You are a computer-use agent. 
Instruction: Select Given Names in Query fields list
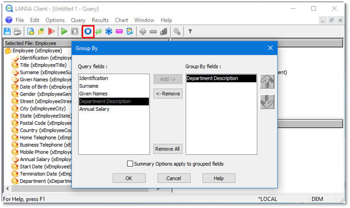click(114, 94)
